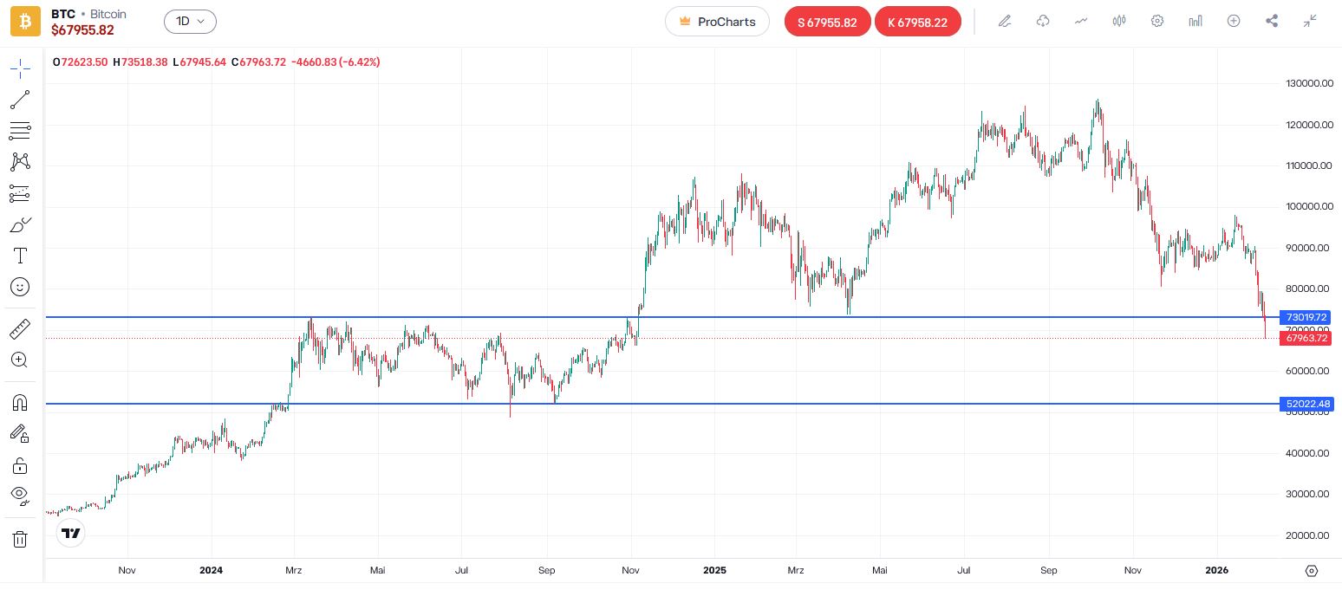
Task: Open the 1D timeframe dropdown
Action: [190, 21]
